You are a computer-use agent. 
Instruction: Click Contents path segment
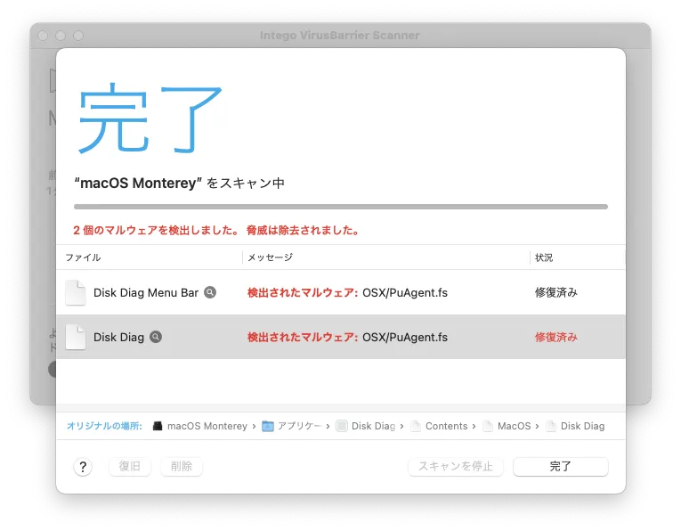pos(447,426)
